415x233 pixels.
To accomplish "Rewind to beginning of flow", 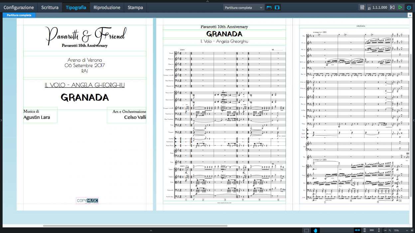I will (392, 7).
